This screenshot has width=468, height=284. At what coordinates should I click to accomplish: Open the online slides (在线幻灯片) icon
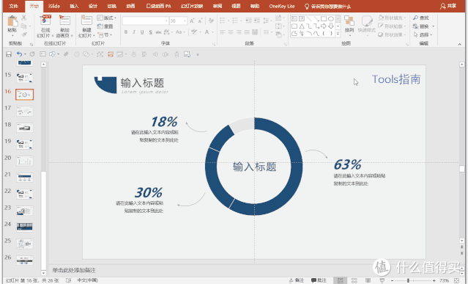pos(45,21)
